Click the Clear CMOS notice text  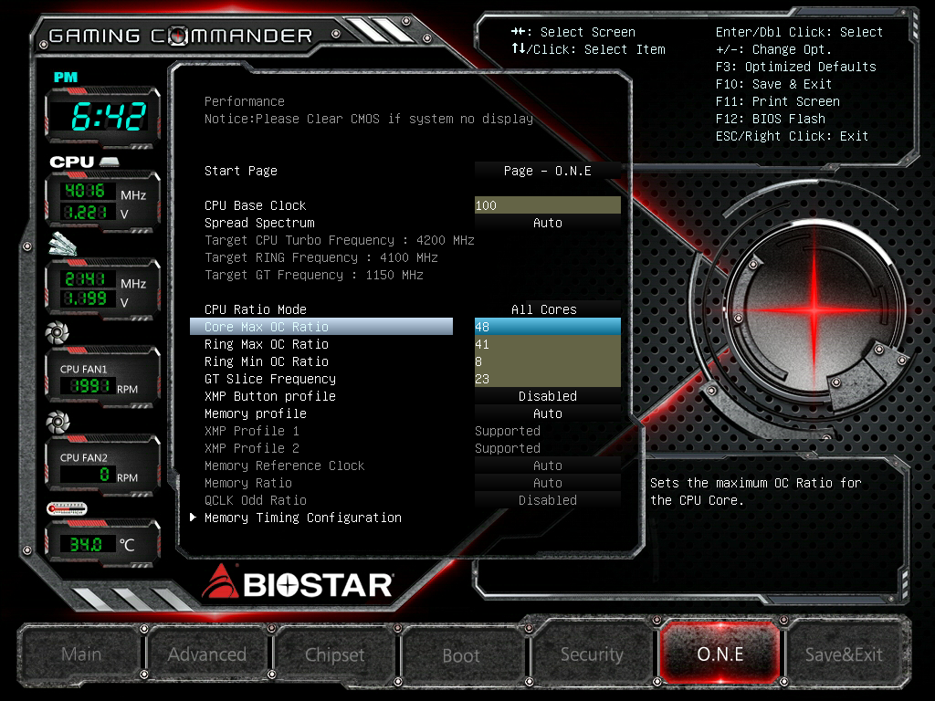point(369,119)
